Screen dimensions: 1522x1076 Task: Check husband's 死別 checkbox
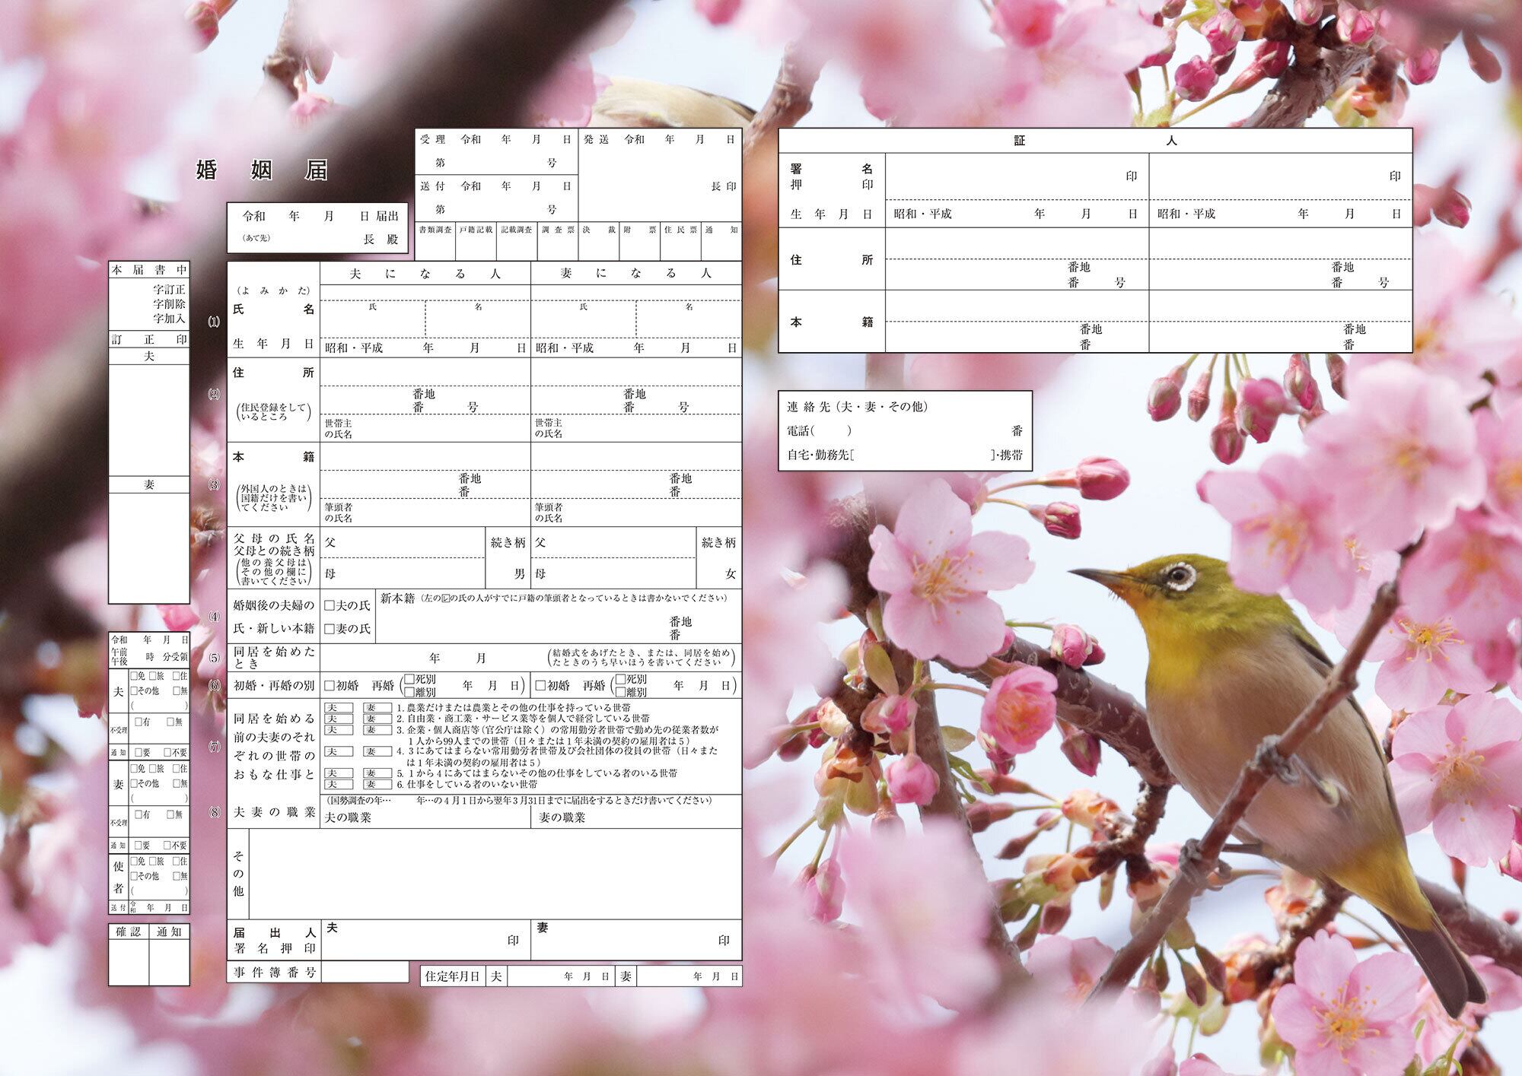(x=409, y=679)
